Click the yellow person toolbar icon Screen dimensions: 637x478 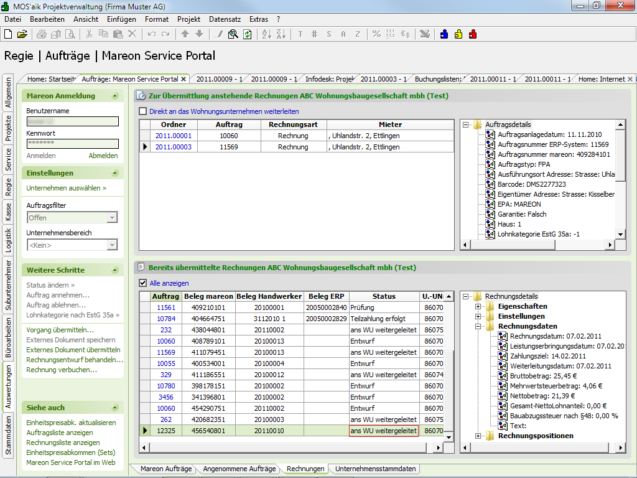pos(458,34)
